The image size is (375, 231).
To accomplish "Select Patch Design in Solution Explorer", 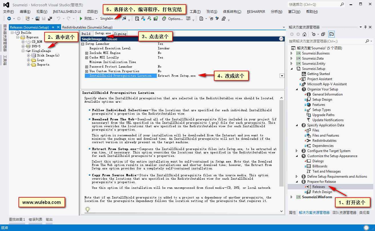I will [322, 192].
